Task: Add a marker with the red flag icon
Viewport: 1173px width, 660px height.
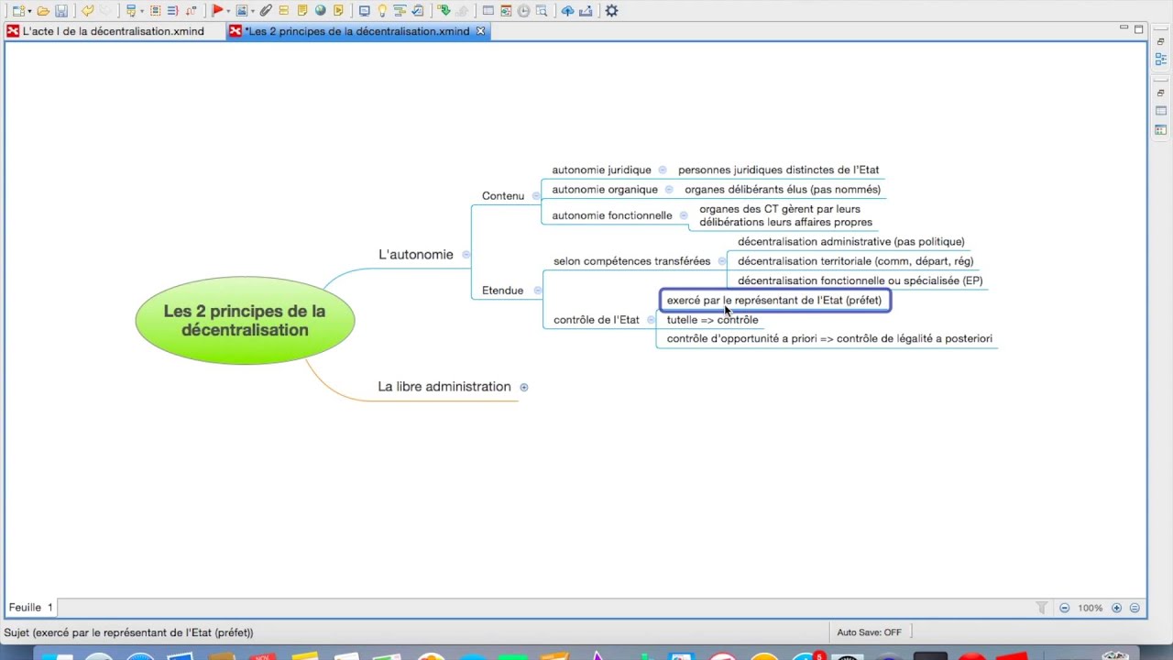Action: click(x=217, y=11)
